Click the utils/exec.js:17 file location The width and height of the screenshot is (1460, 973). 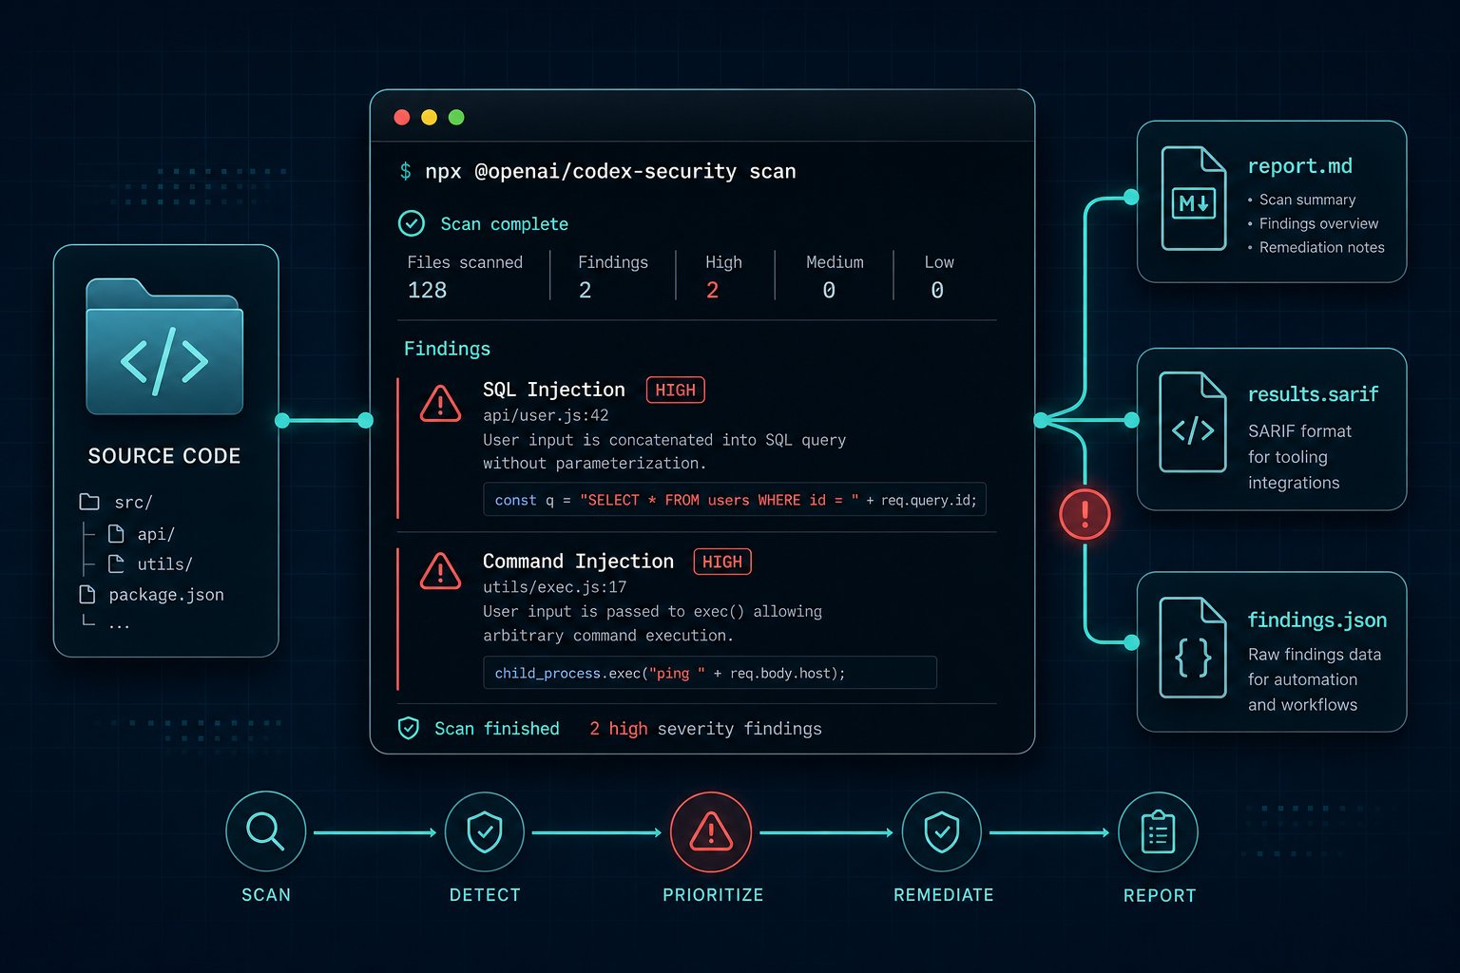click(554, 587)
